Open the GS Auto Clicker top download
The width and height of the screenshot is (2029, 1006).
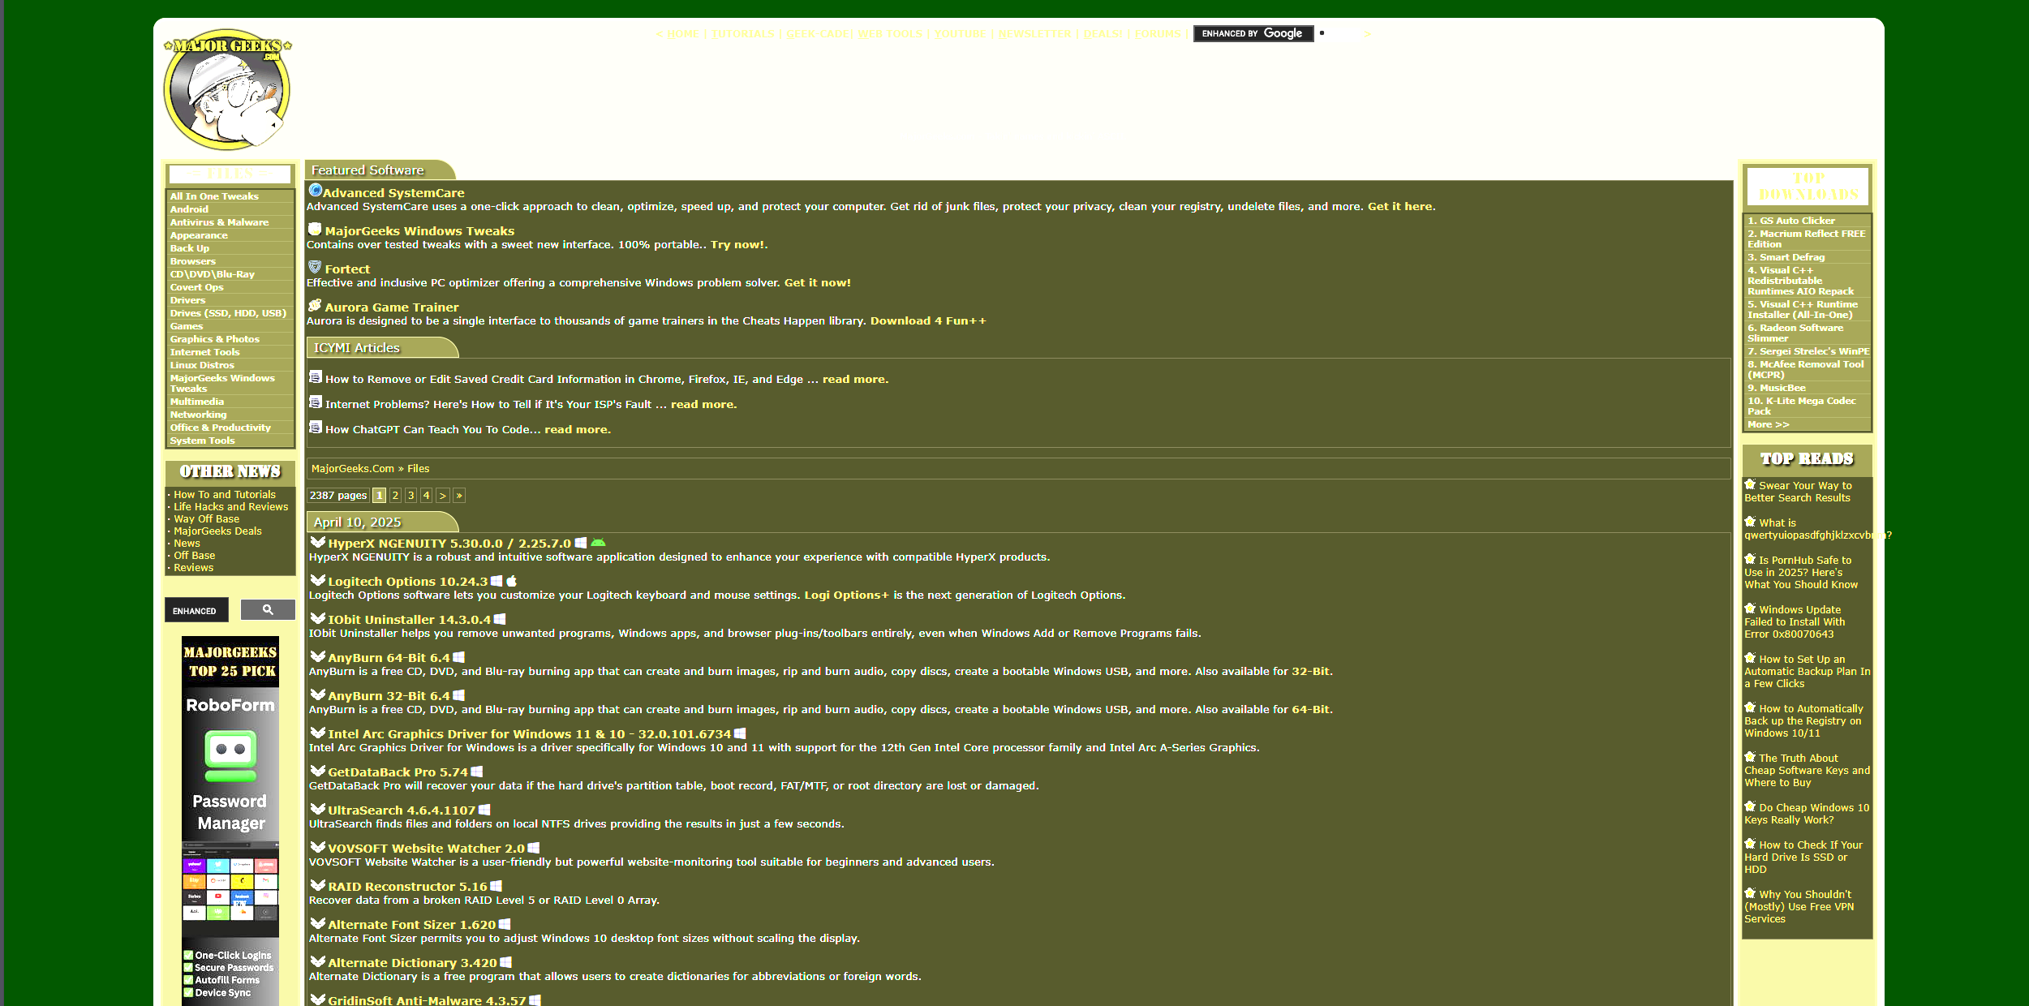pyautogui.click(x=1790, y=221)
